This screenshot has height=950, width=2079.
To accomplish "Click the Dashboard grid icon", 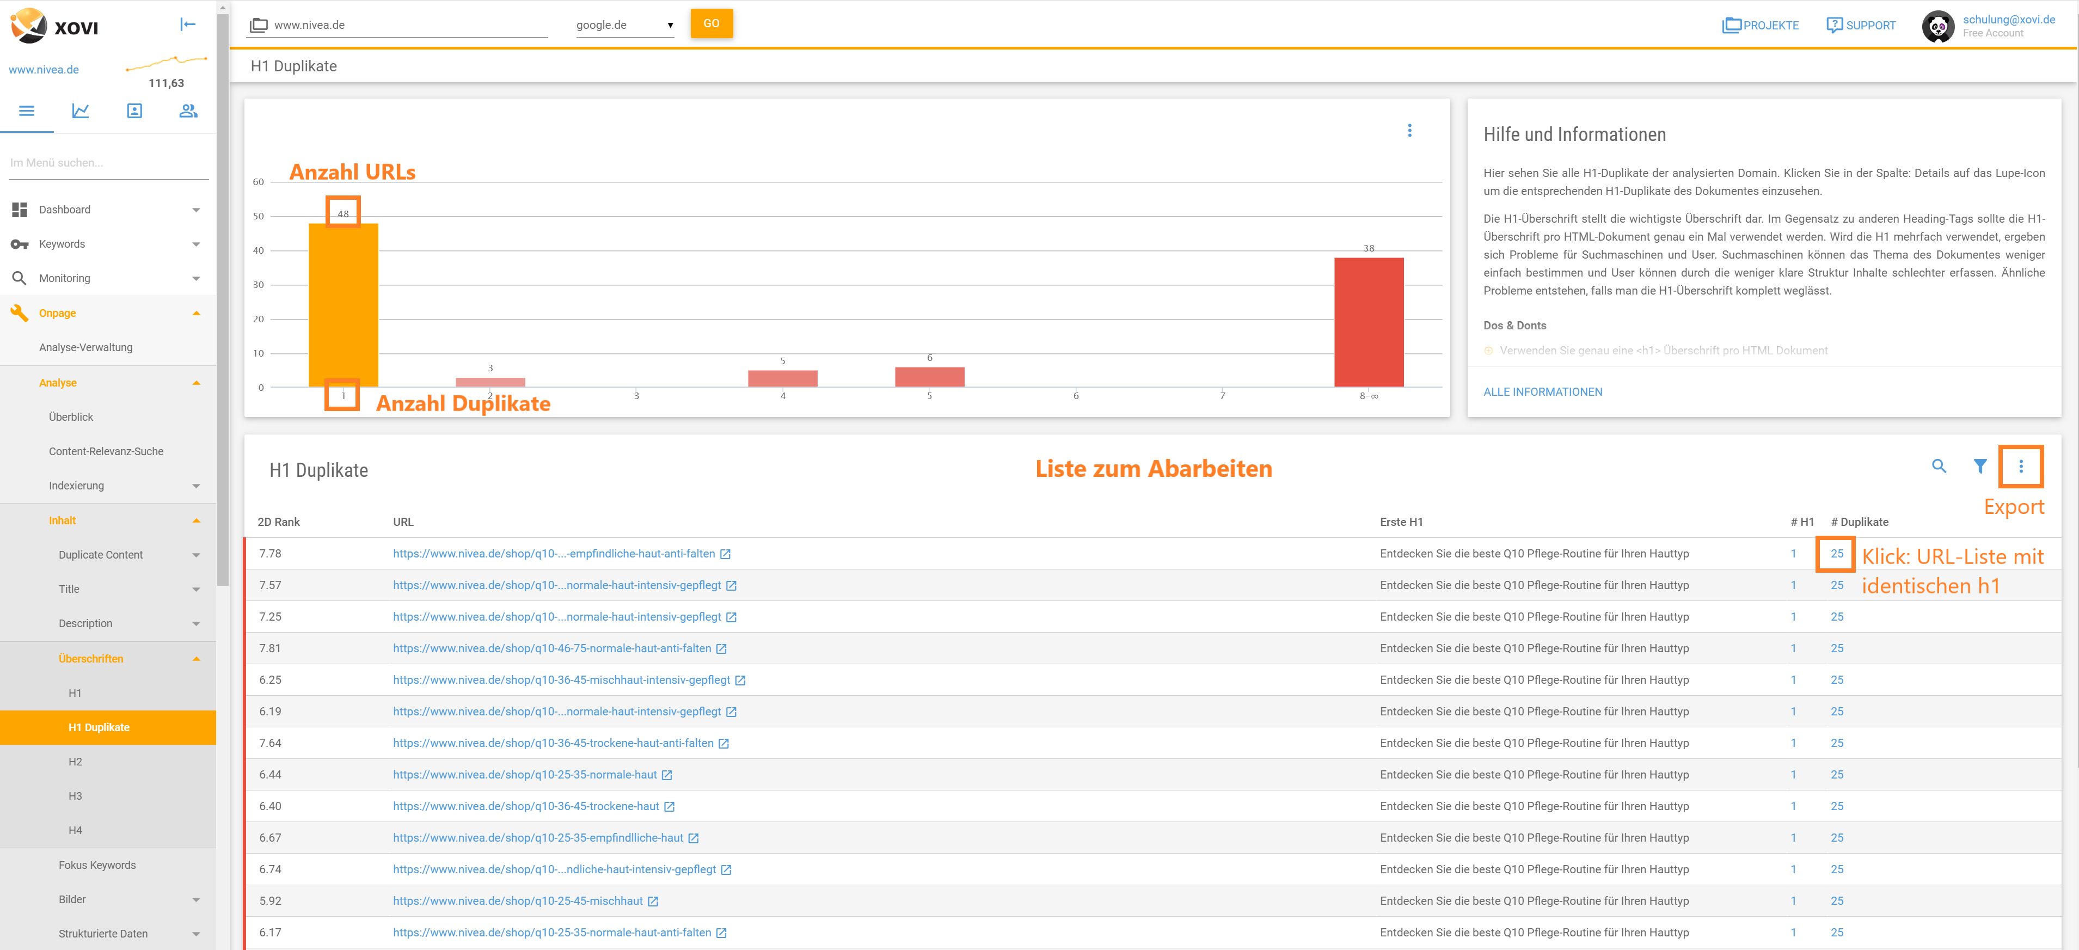I will (x=20, y=210).
